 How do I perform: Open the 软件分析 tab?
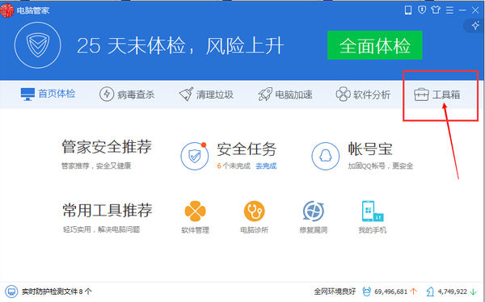tap(363, 94)
